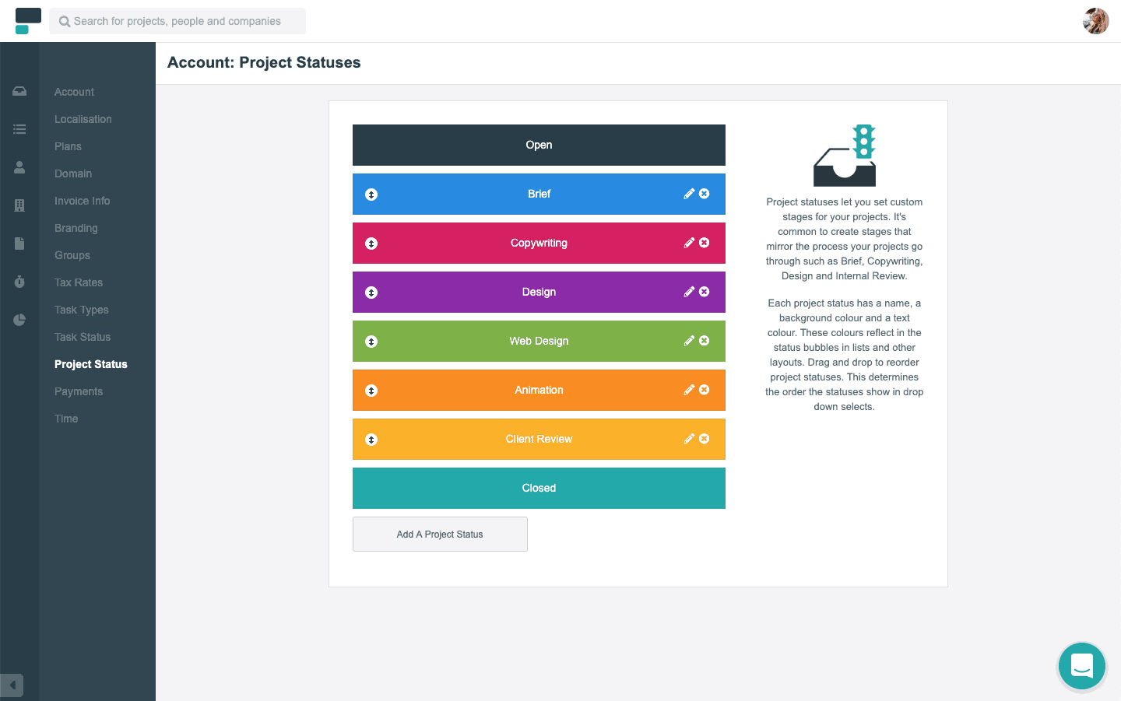Image resolution: width=1121 pixels, height=701 pixels.
Task: Click the dark Open status bar
Action: pyautogui.click(x=539, y=145)
